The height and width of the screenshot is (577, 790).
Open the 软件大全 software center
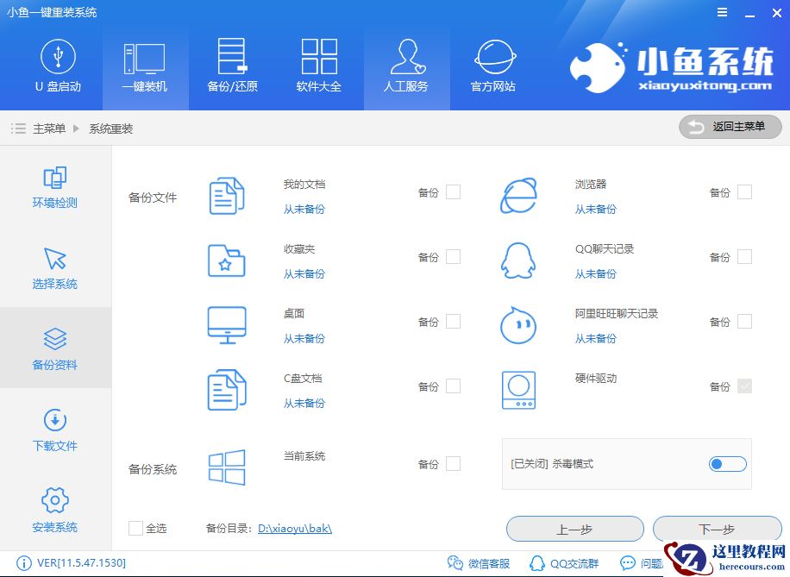[319, 67]
